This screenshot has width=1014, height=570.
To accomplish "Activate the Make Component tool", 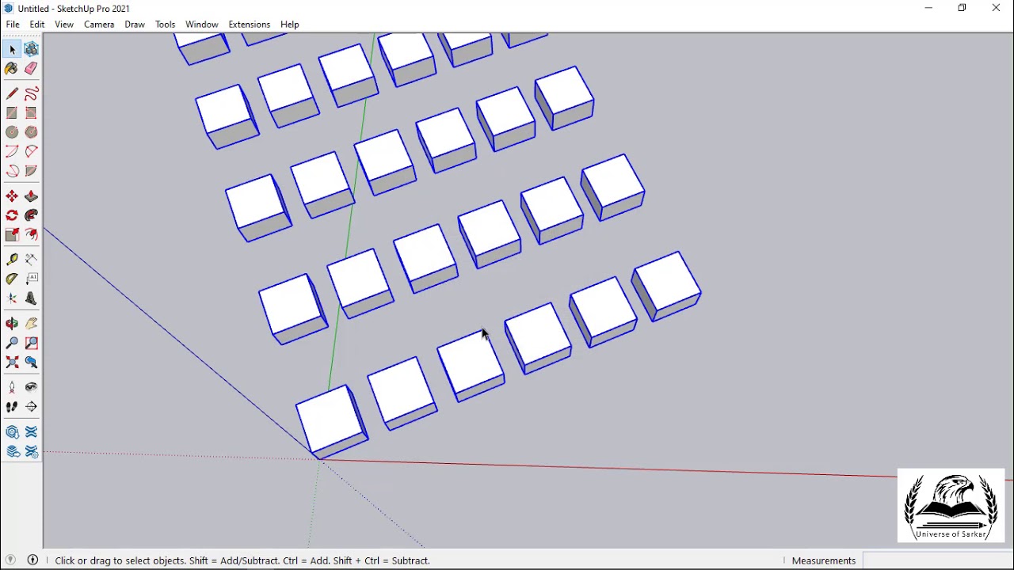I will [x=31, y=49].
